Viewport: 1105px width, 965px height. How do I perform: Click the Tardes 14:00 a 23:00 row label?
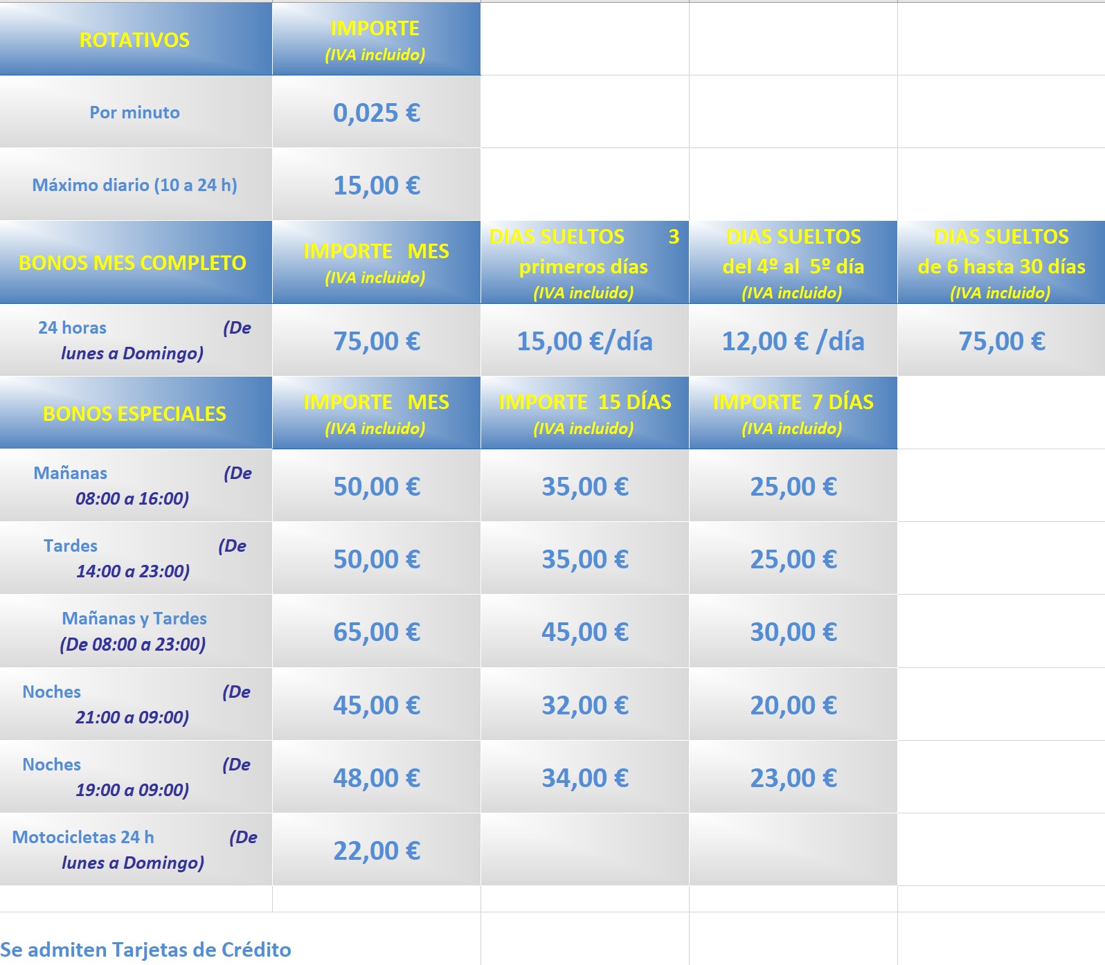pos(135,559)
